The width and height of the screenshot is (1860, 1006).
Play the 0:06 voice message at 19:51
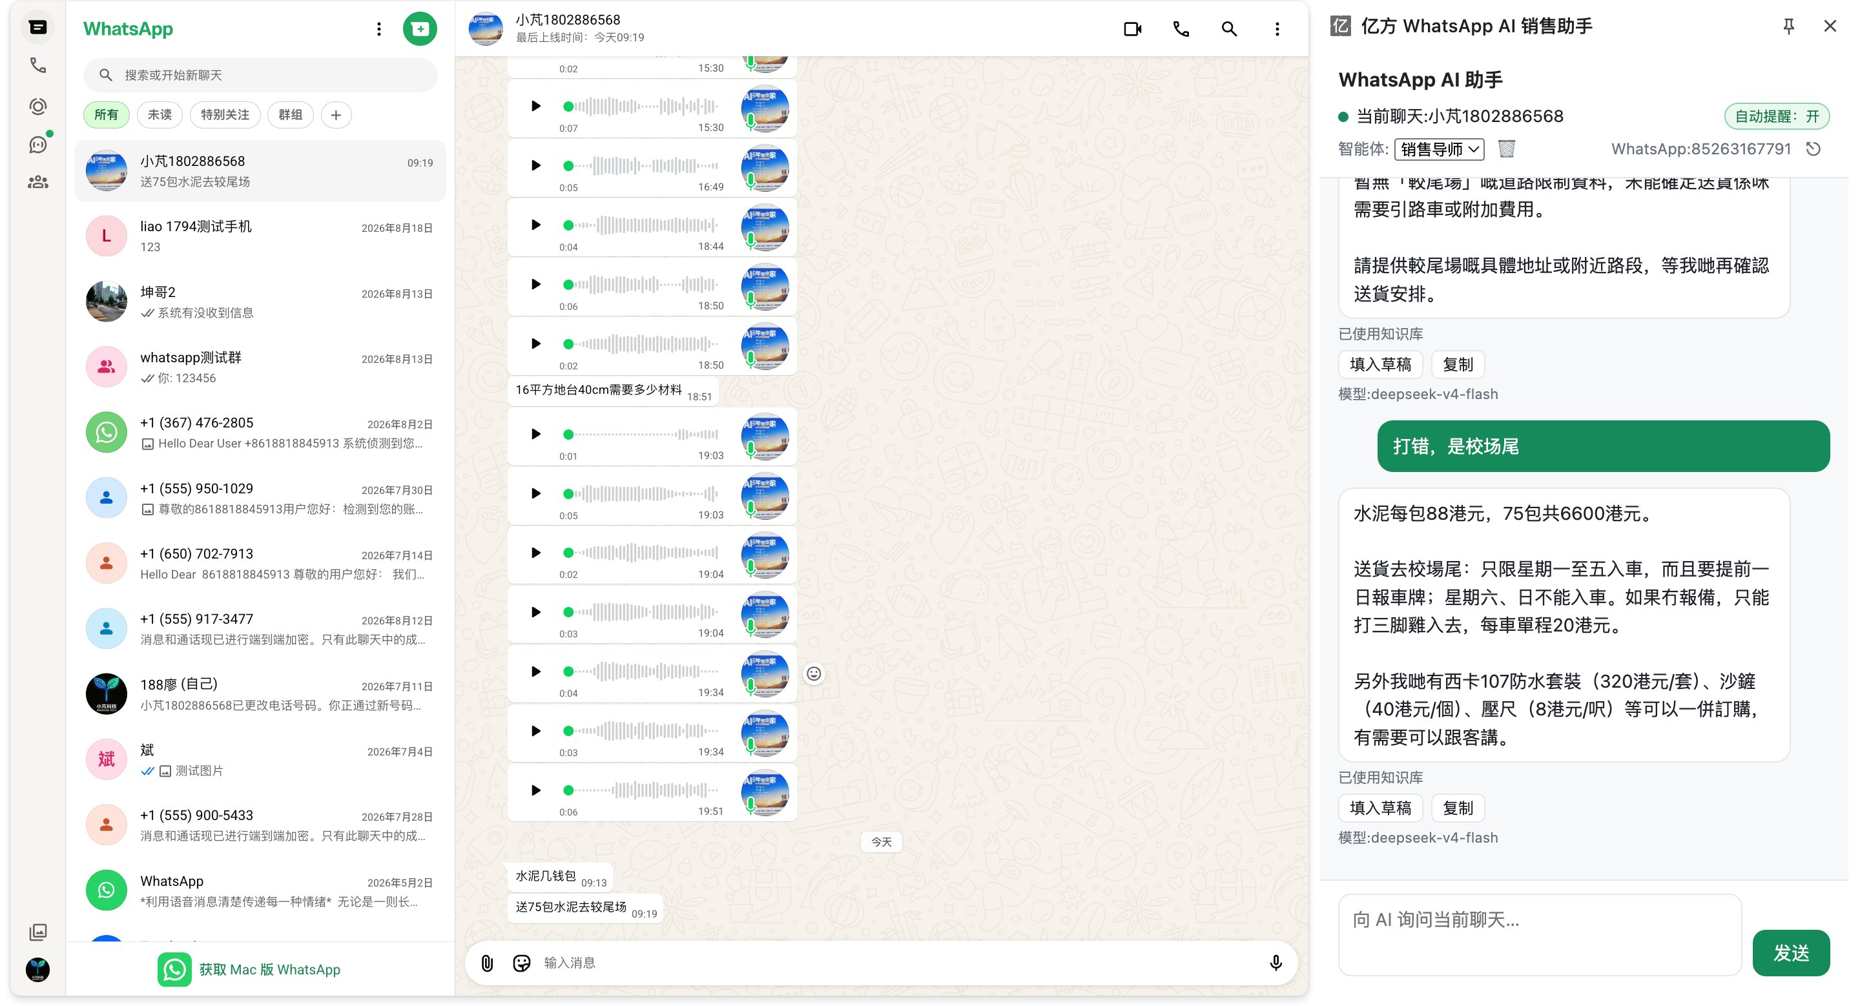click(x=535, y=790)
